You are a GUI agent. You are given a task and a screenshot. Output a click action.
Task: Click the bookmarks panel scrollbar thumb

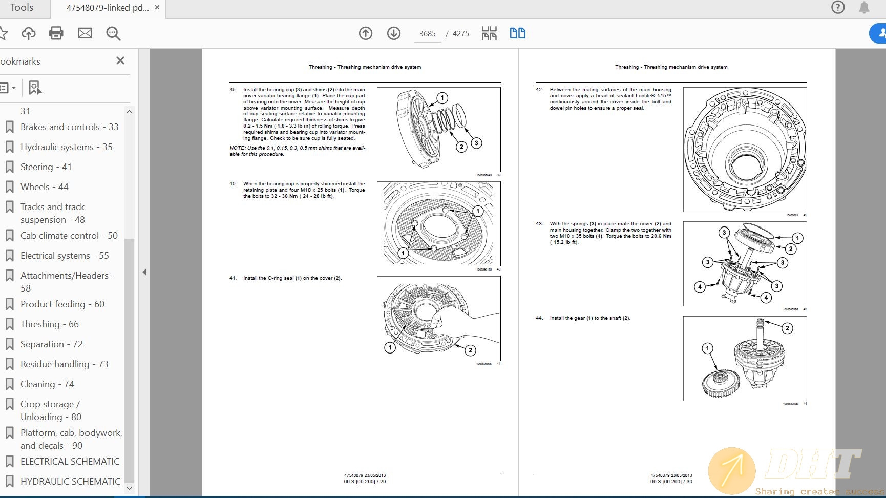(129, 361)
